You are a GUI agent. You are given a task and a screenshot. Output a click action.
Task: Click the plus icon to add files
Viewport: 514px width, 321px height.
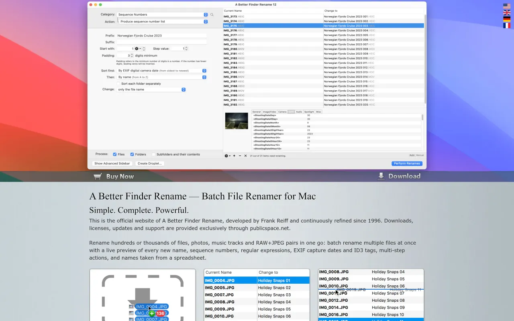coord(234,156)
